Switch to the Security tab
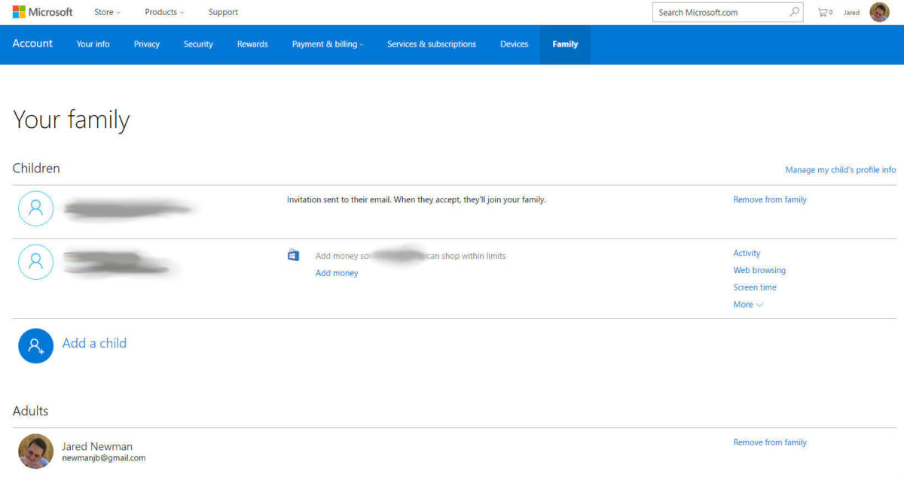Viewport: 904px width, 480px height. click(x=198, y=44)
